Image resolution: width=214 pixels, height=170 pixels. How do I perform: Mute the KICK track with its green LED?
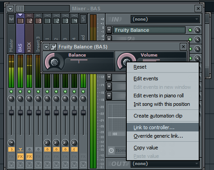[29, 92]
